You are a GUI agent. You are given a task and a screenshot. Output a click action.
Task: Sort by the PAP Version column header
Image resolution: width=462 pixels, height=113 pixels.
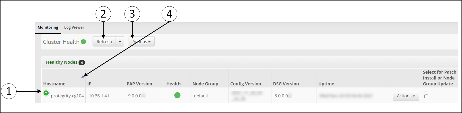coord(139,84)
